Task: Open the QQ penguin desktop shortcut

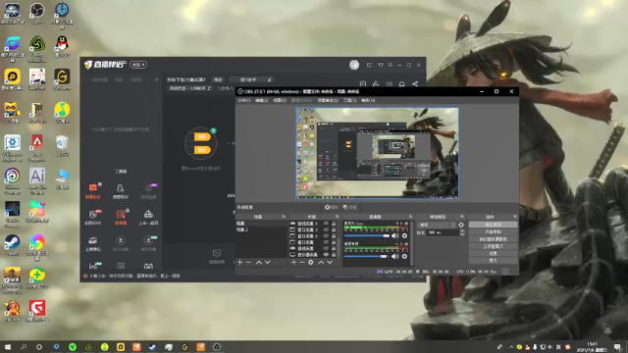Action: pos(62,46)
